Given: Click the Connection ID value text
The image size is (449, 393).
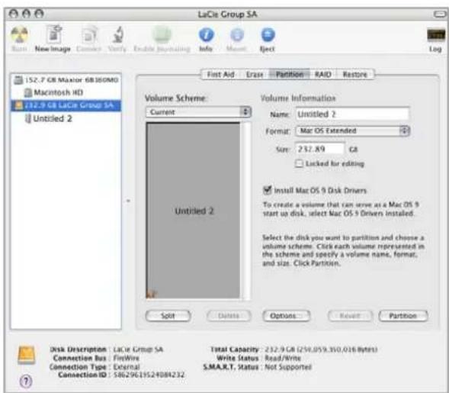Looking at the screenshot, I should [149, 375].
